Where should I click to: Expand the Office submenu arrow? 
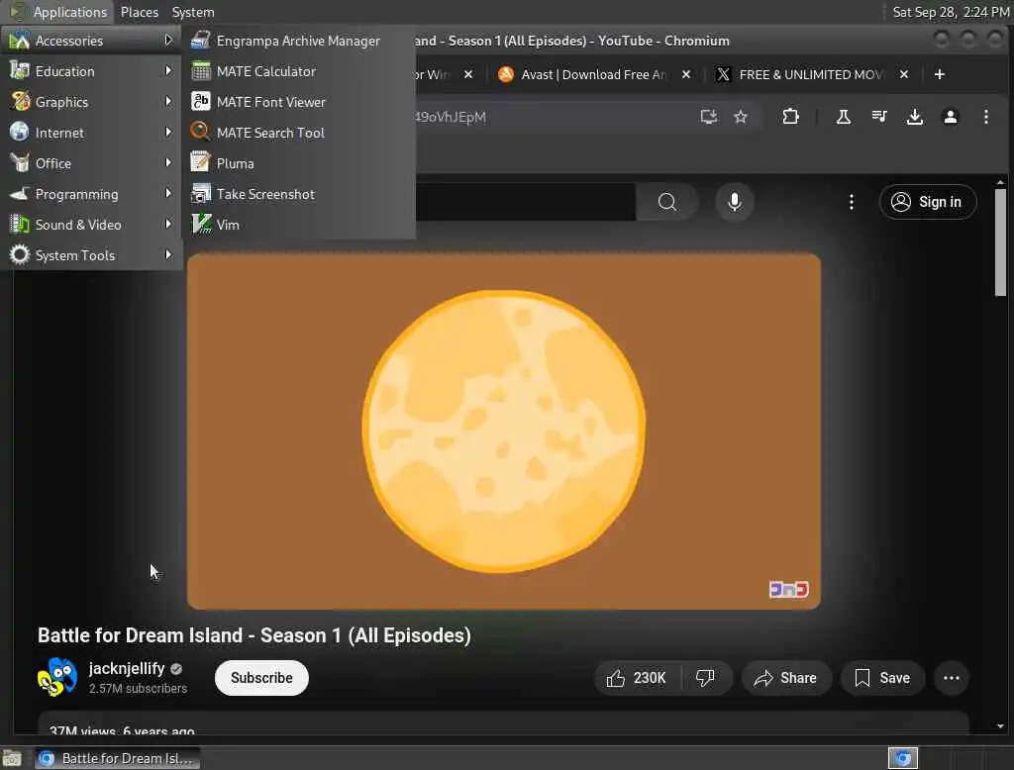168,163
